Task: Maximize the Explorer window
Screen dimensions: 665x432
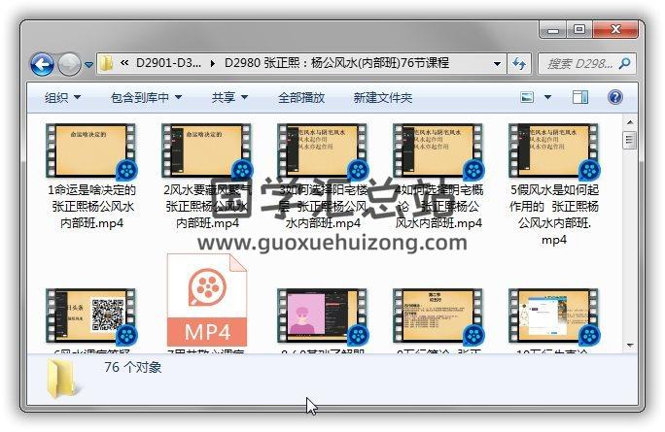Action: point(579,30)
